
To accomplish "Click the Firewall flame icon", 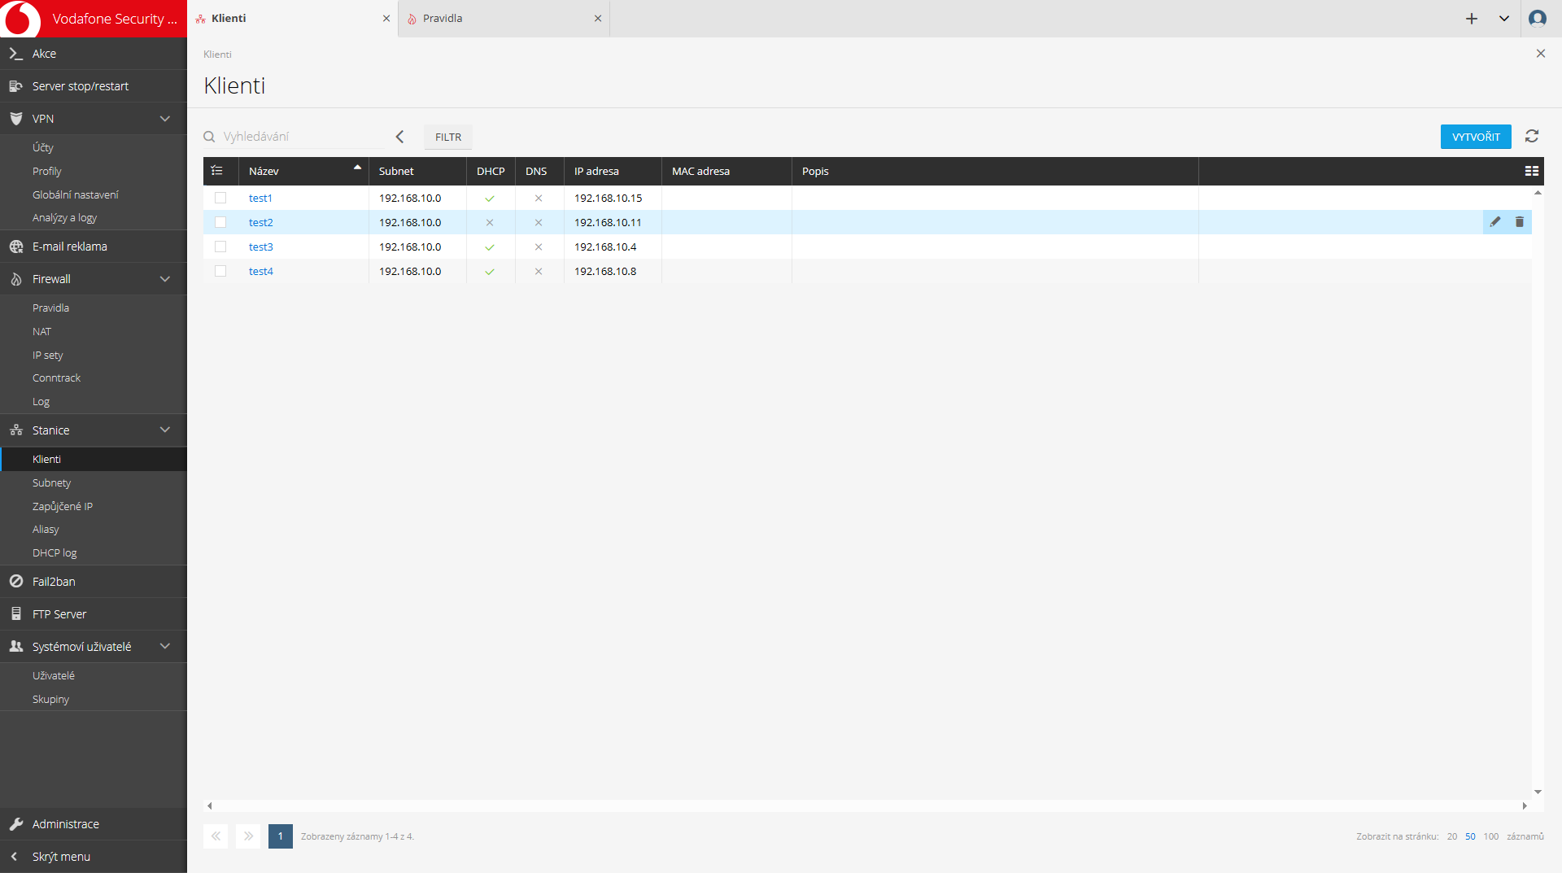I will click(x=15, y=279).
